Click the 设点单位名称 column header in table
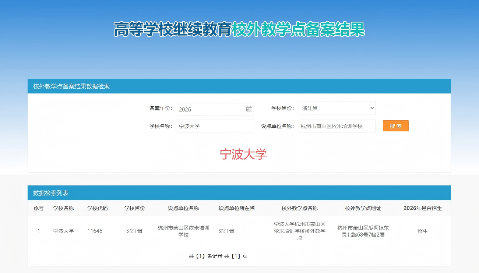This screenshot has height=273, width=479. pyautogui.click(x=183, y=208)
